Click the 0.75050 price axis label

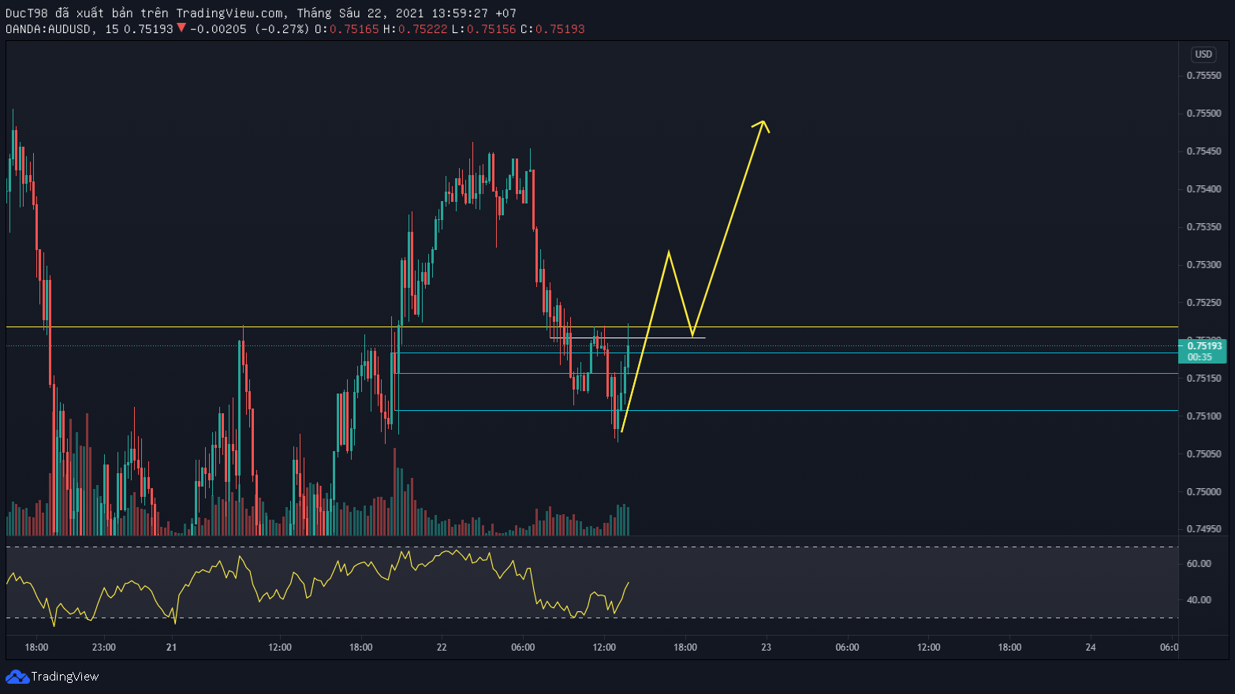(1204, 454)
